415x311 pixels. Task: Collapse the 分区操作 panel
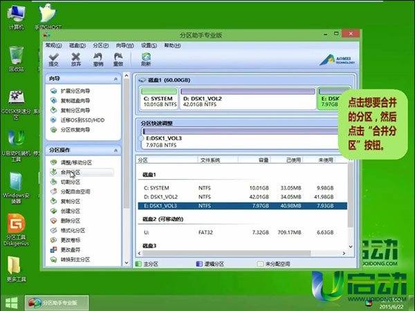pos(116,150)
